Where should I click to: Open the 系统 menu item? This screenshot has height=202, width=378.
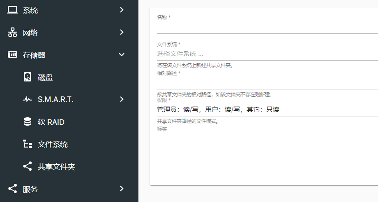(x=30, y=10)
